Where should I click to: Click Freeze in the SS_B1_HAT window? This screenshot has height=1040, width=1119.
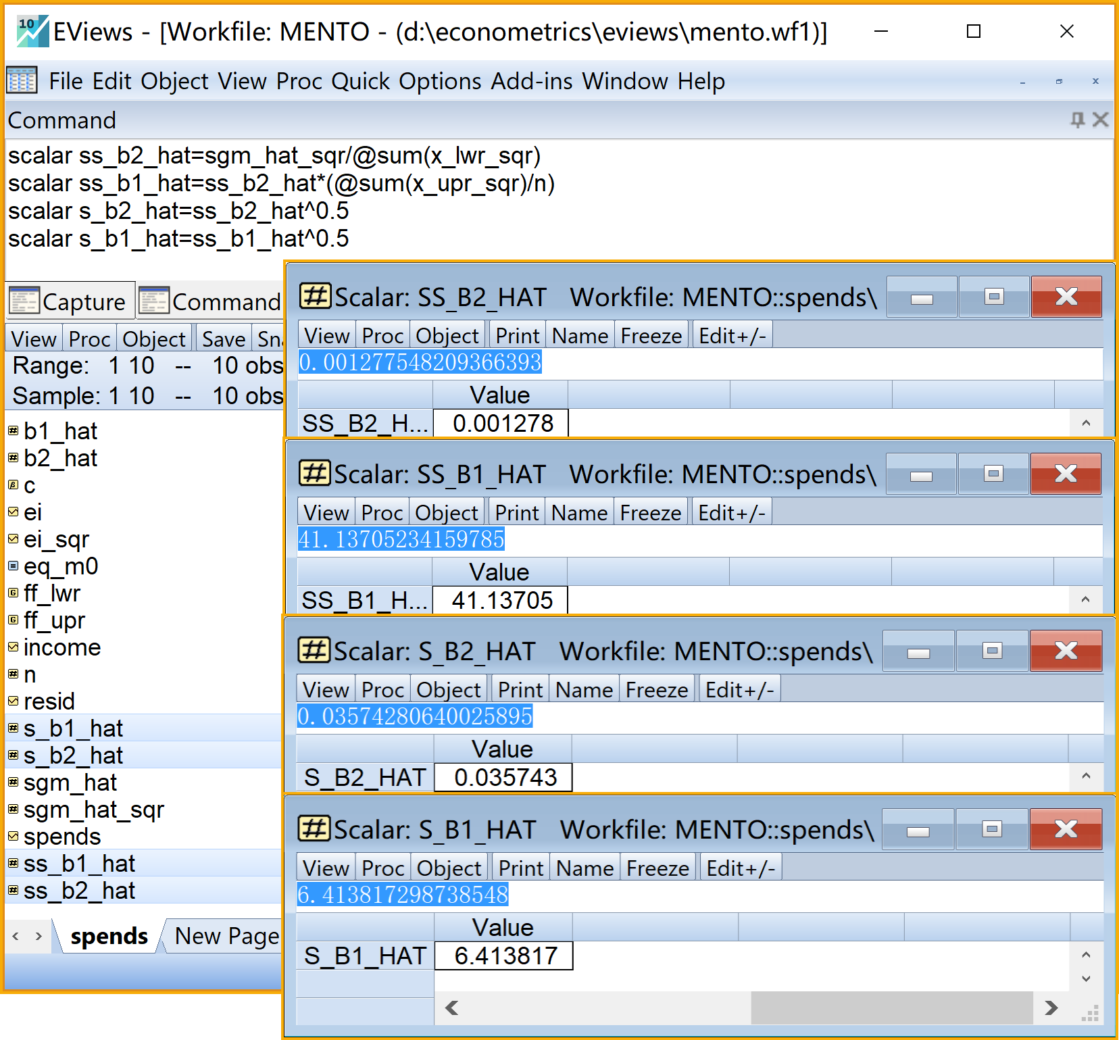click(650, 513)
